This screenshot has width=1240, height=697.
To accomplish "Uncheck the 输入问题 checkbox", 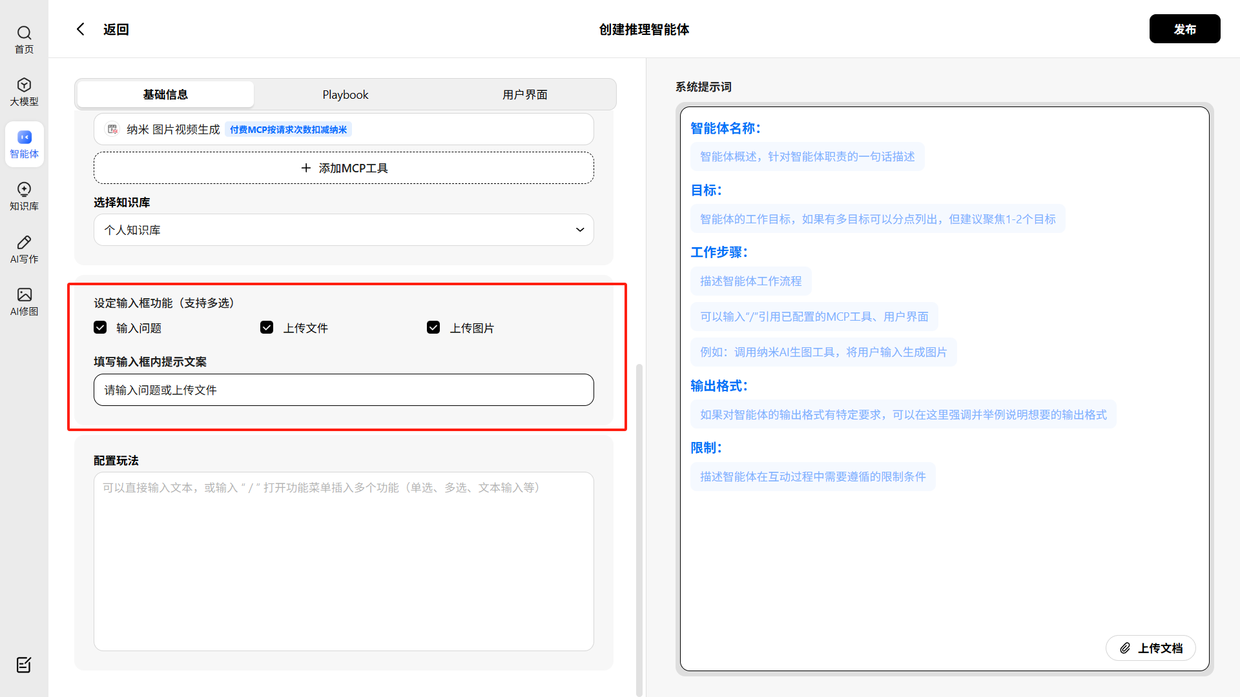I will (x=100, y=327).
